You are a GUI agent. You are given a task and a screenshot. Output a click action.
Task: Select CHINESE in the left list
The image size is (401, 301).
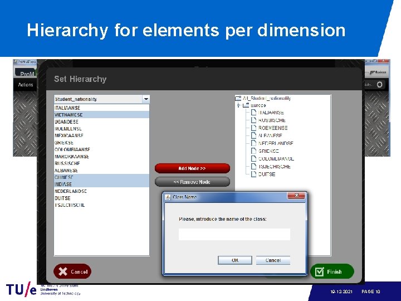(101, 177)
